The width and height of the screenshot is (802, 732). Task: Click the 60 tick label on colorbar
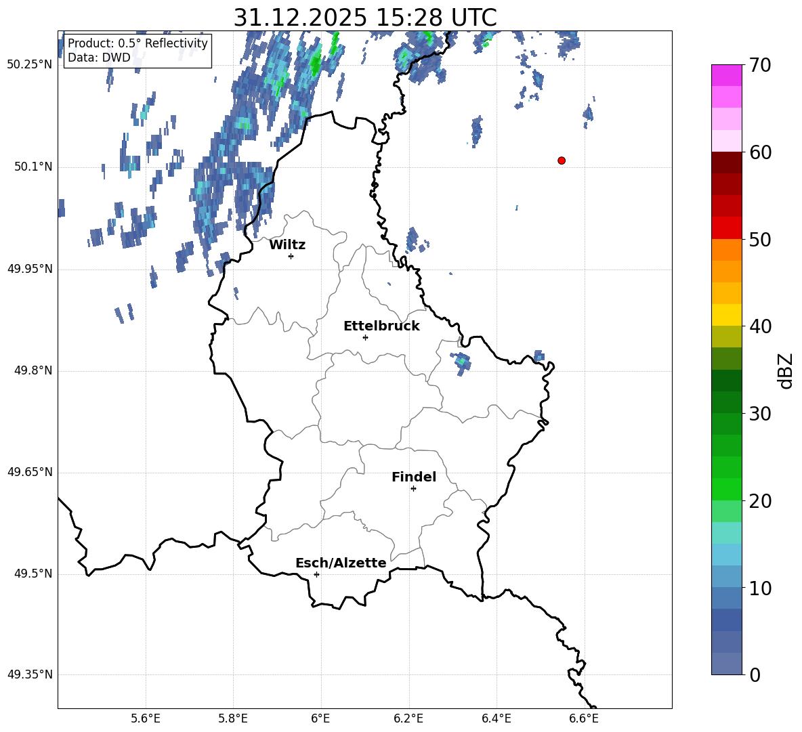761,152
